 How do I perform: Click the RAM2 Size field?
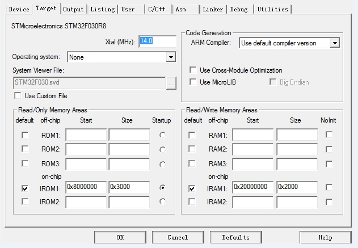pos(297,149)
